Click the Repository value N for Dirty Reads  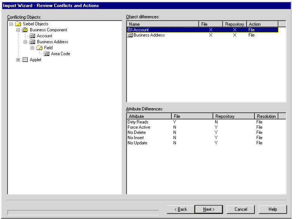click(x=216, y=122)
